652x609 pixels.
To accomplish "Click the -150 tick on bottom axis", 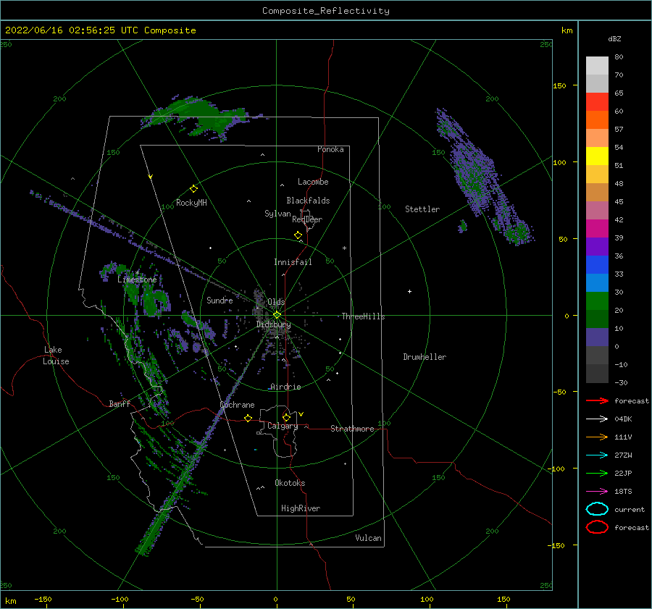I will 43,599.
